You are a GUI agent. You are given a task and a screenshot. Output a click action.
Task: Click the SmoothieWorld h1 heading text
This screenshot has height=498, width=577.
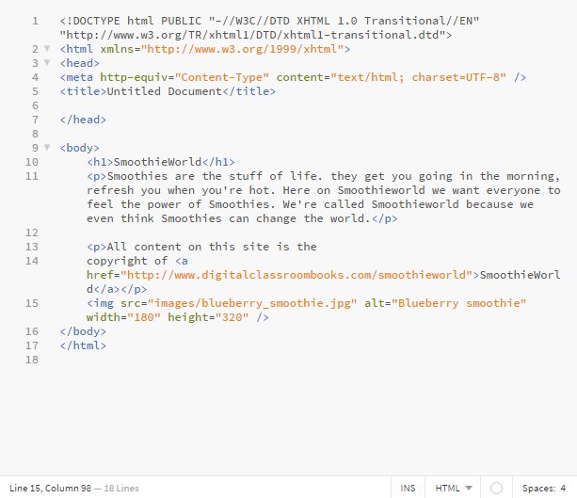tap(158, 162)
